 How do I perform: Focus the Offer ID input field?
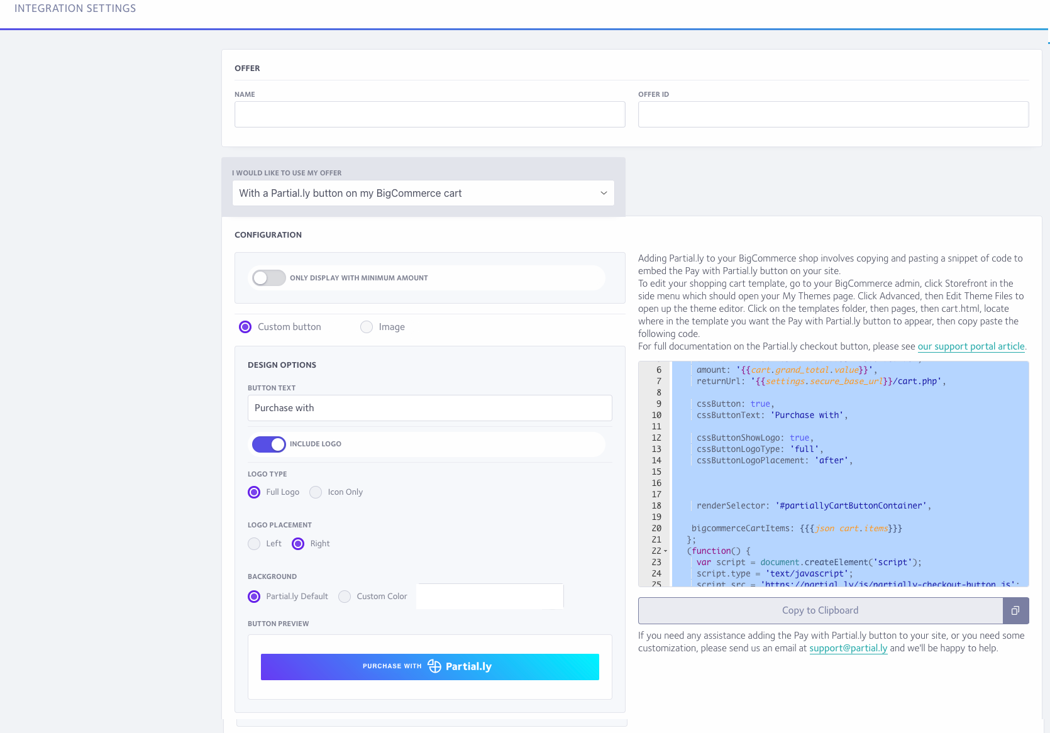(x=834, y=114)
